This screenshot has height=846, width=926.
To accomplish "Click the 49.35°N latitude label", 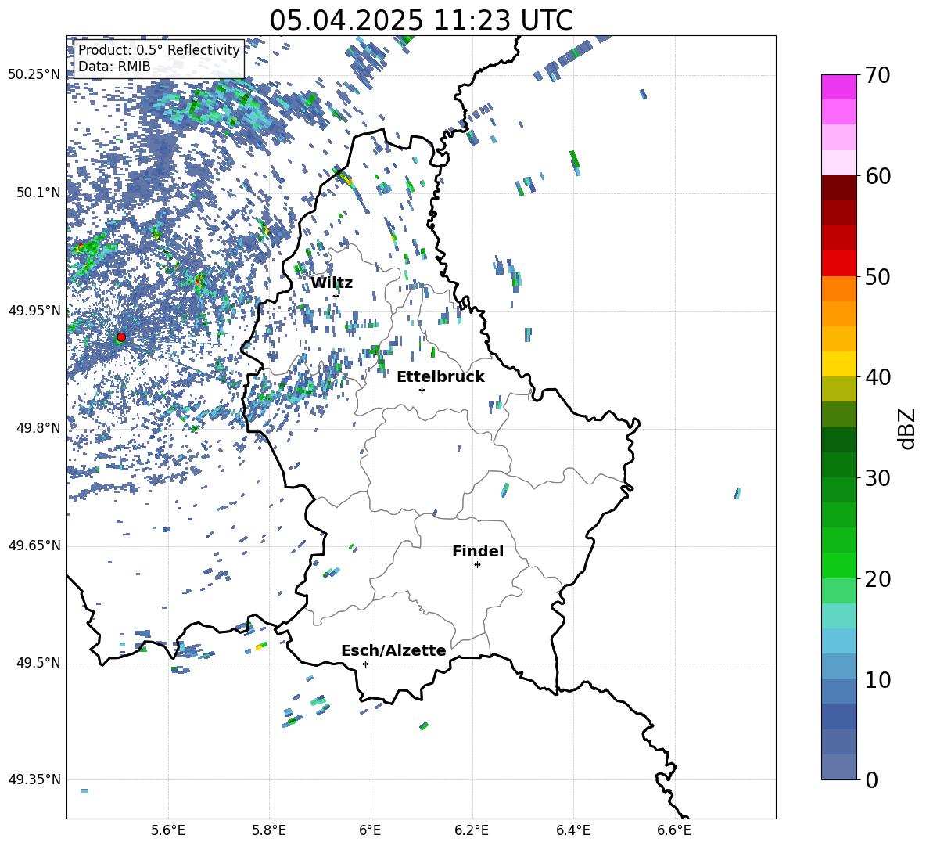I will [x=34, y=779].
